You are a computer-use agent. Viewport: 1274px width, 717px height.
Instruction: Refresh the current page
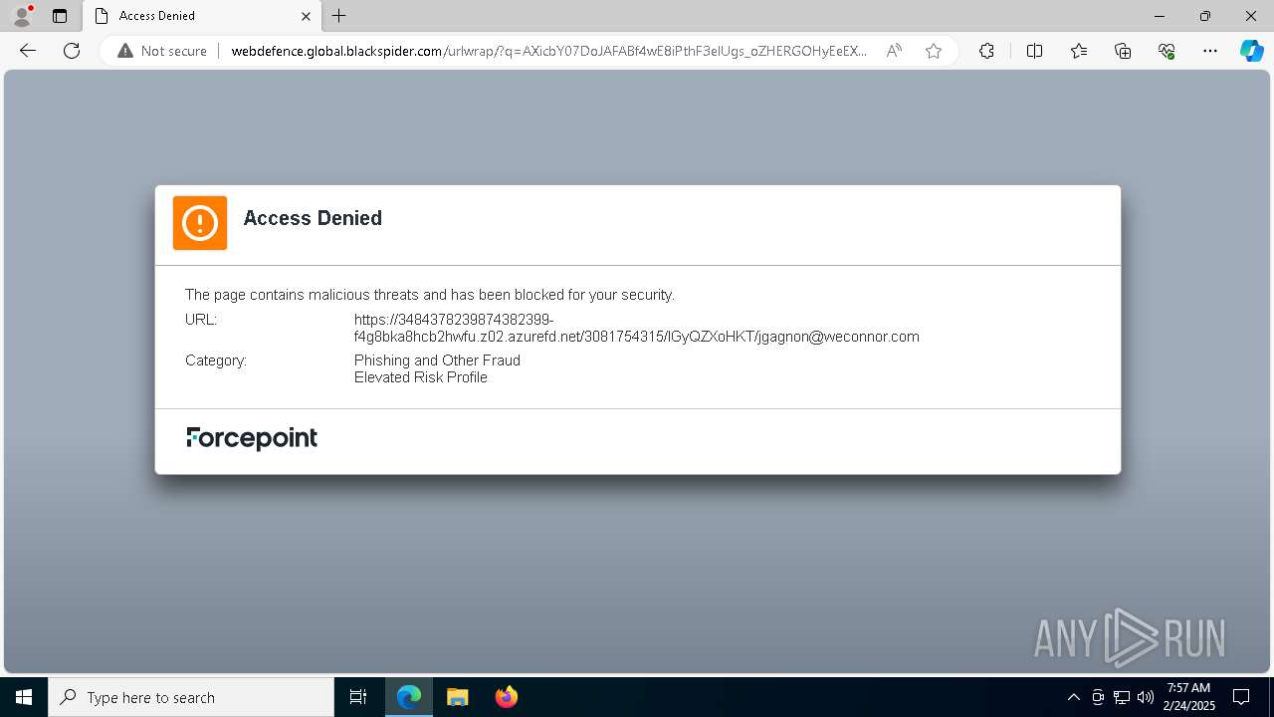click(72, 51)
